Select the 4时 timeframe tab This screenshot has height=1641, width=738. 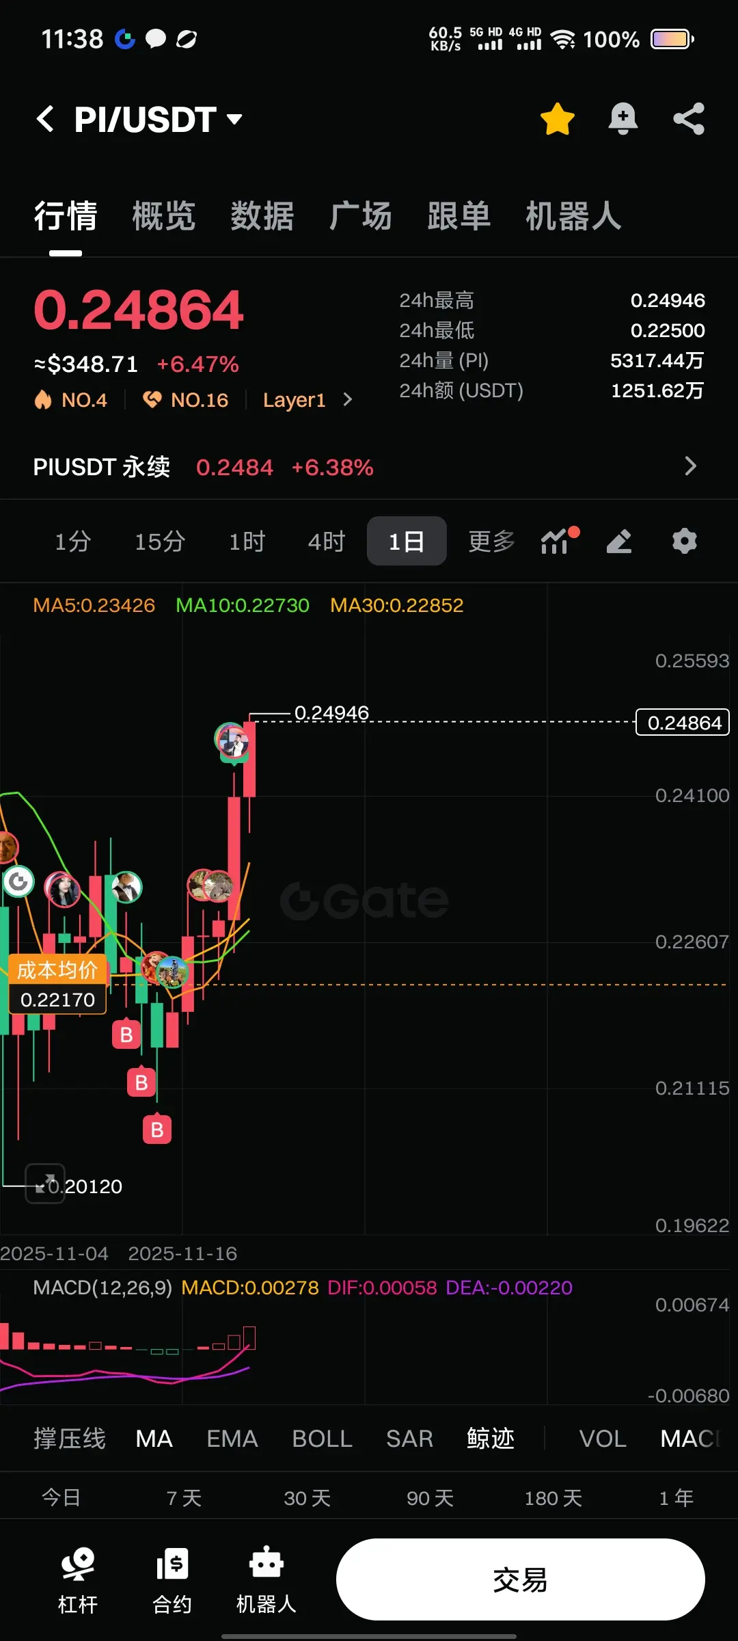(327, 542)
